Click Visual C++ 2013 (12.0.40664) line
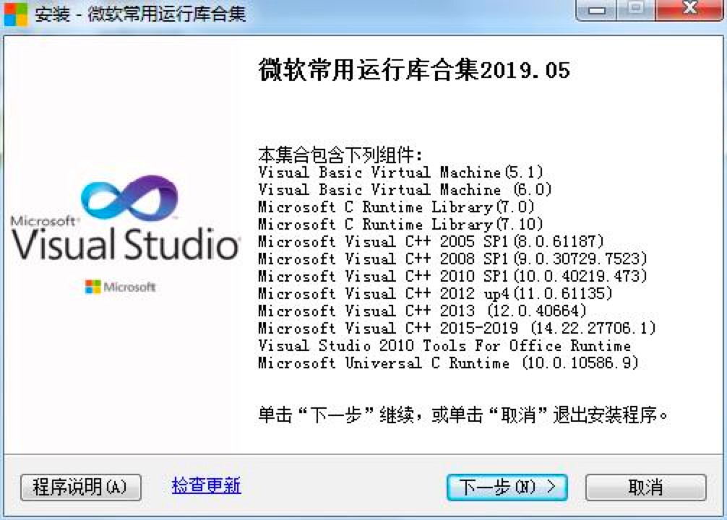The width and height of the screenshot is (727, 520). [422, 311]
